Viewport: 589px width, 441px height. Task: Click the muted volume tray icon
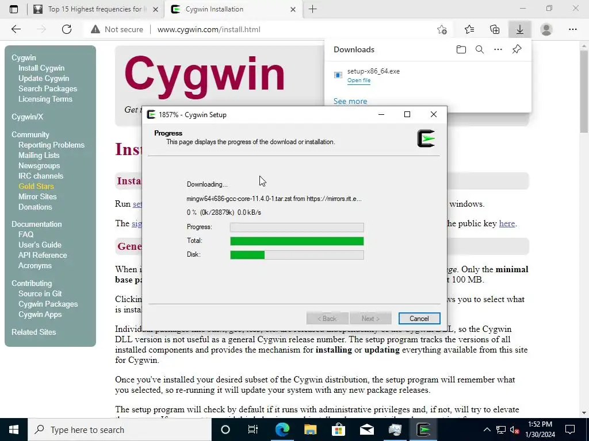coord(515,430)
